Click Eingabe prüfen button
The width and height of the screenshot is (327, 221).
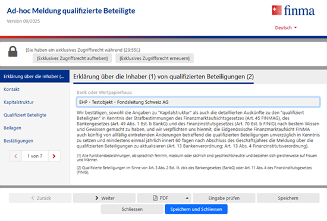(x=224, y=198)
